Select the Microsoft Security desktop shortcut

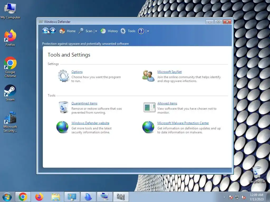pos(10,122)
